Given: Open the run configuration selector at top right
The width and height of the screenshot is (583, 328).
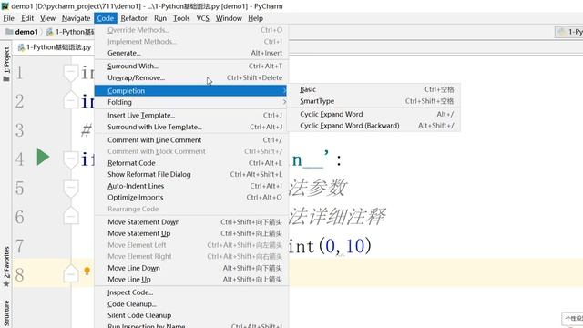Looking at the screenshot, I should pos(568,32).
